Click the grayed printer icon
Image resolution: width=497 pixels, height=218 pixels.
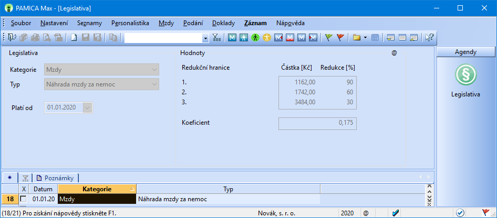coord(35,38)
